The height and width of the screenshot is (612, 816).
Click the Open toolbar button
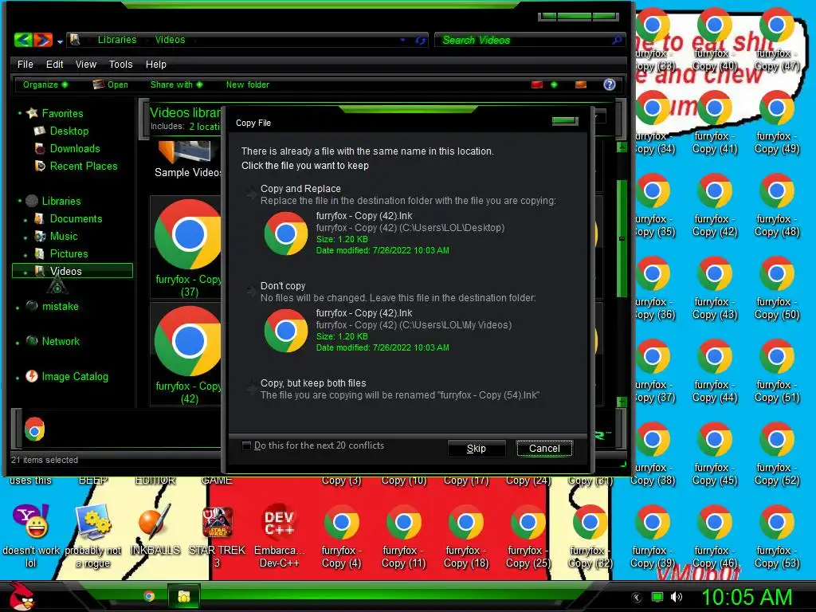(x=110, y=84)
